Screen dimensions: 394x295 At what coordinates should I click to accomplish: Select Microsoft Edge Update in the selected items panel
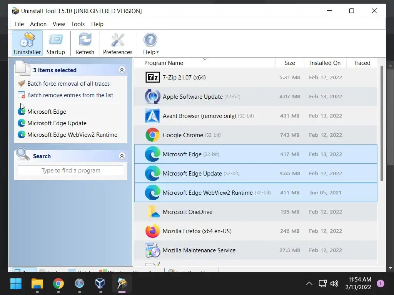[x=57, y=123]
